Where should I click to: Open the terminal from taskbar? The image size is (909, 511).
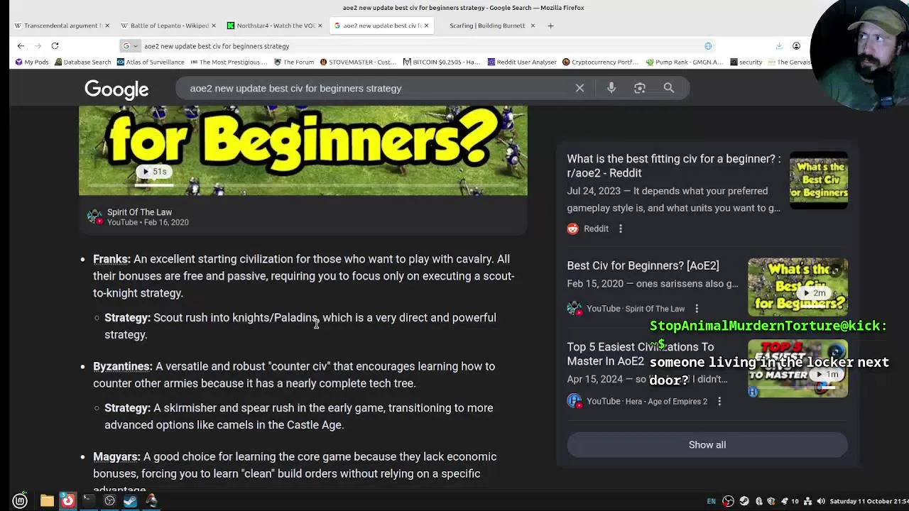[x=88, y=501]
